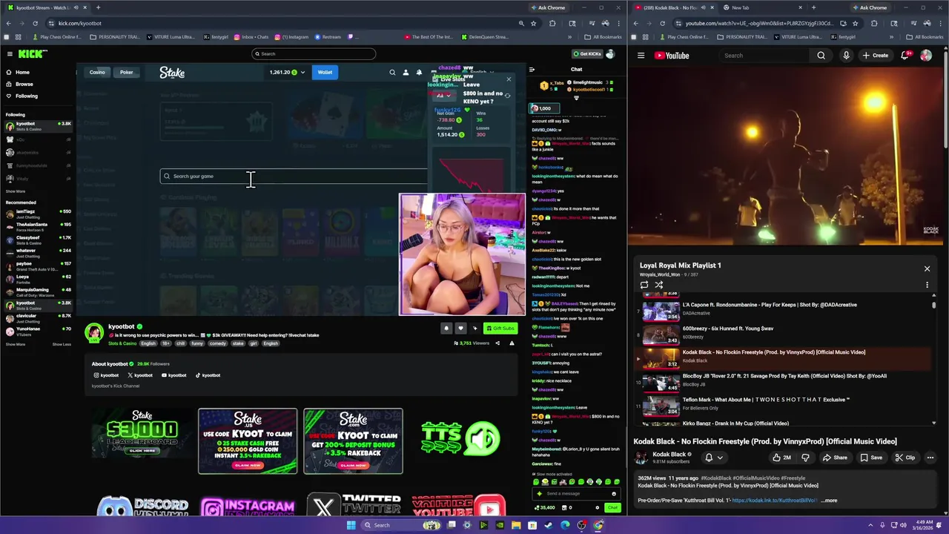949x534 pixels.
Task: Click the report stream warning icon
Action: click(x=512, y=343)
